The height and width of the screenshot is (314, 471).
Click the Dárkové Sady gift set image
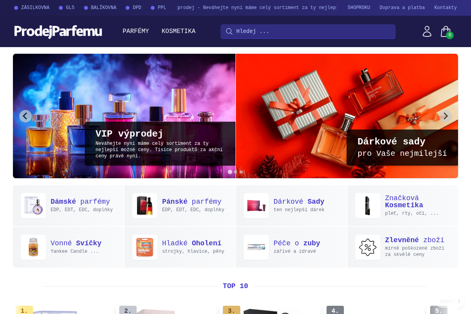tap(256, 206)
